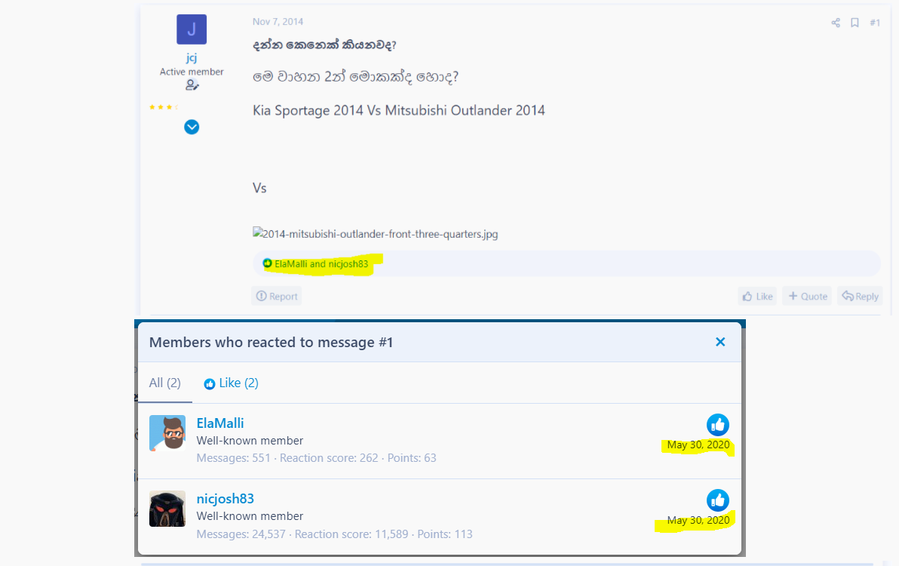Screen dimensions: 899x566
Task: Open the broken 2014-mitsubishi-outlander image
Action: pos(375,233)
